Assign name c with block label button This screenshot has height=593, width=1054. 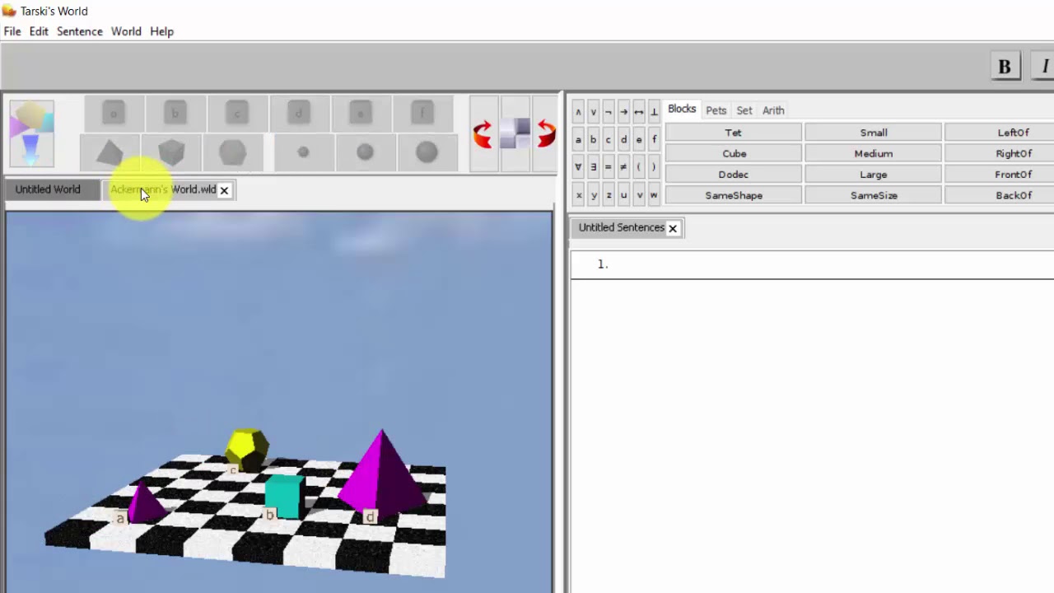[237, 114]
